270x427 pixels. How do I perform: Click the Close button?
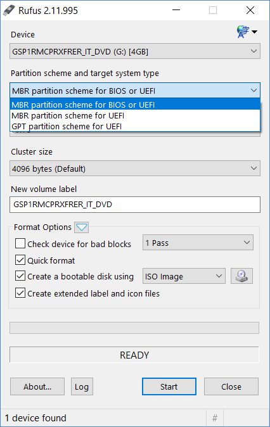tap(231, 386)
